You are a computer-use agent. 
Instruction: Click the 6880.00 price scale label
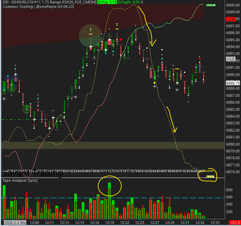(x=233, y=144)
